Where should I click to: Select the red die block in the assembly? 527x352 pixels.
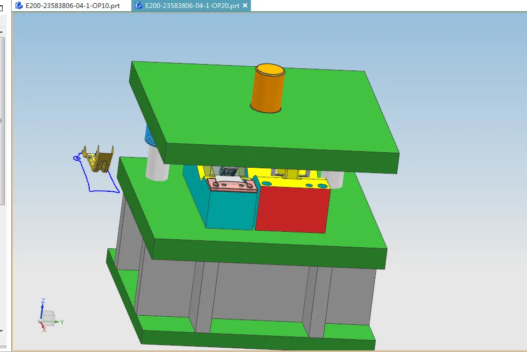tap(293, 208)
